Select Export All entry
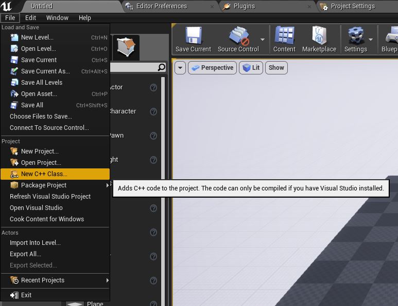Screen dimensions: 398x306 pyautogui.click(x=55, y=254)
